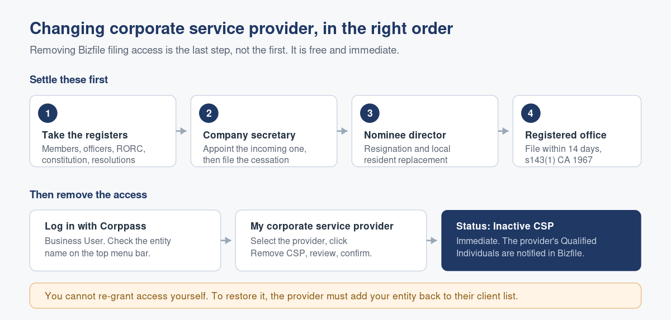This screenshot has height=320, width=671.
Task: Click the Then remove the access heading
Action: 88,195
